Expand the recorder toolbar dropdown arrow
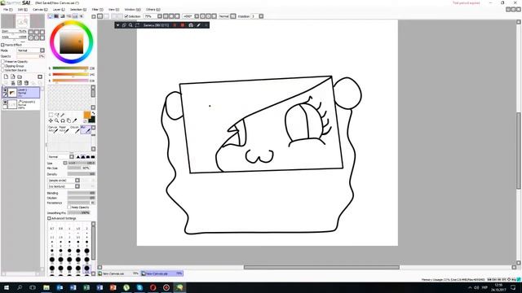The height and width of the screenshot is (293, 522). 117,25
